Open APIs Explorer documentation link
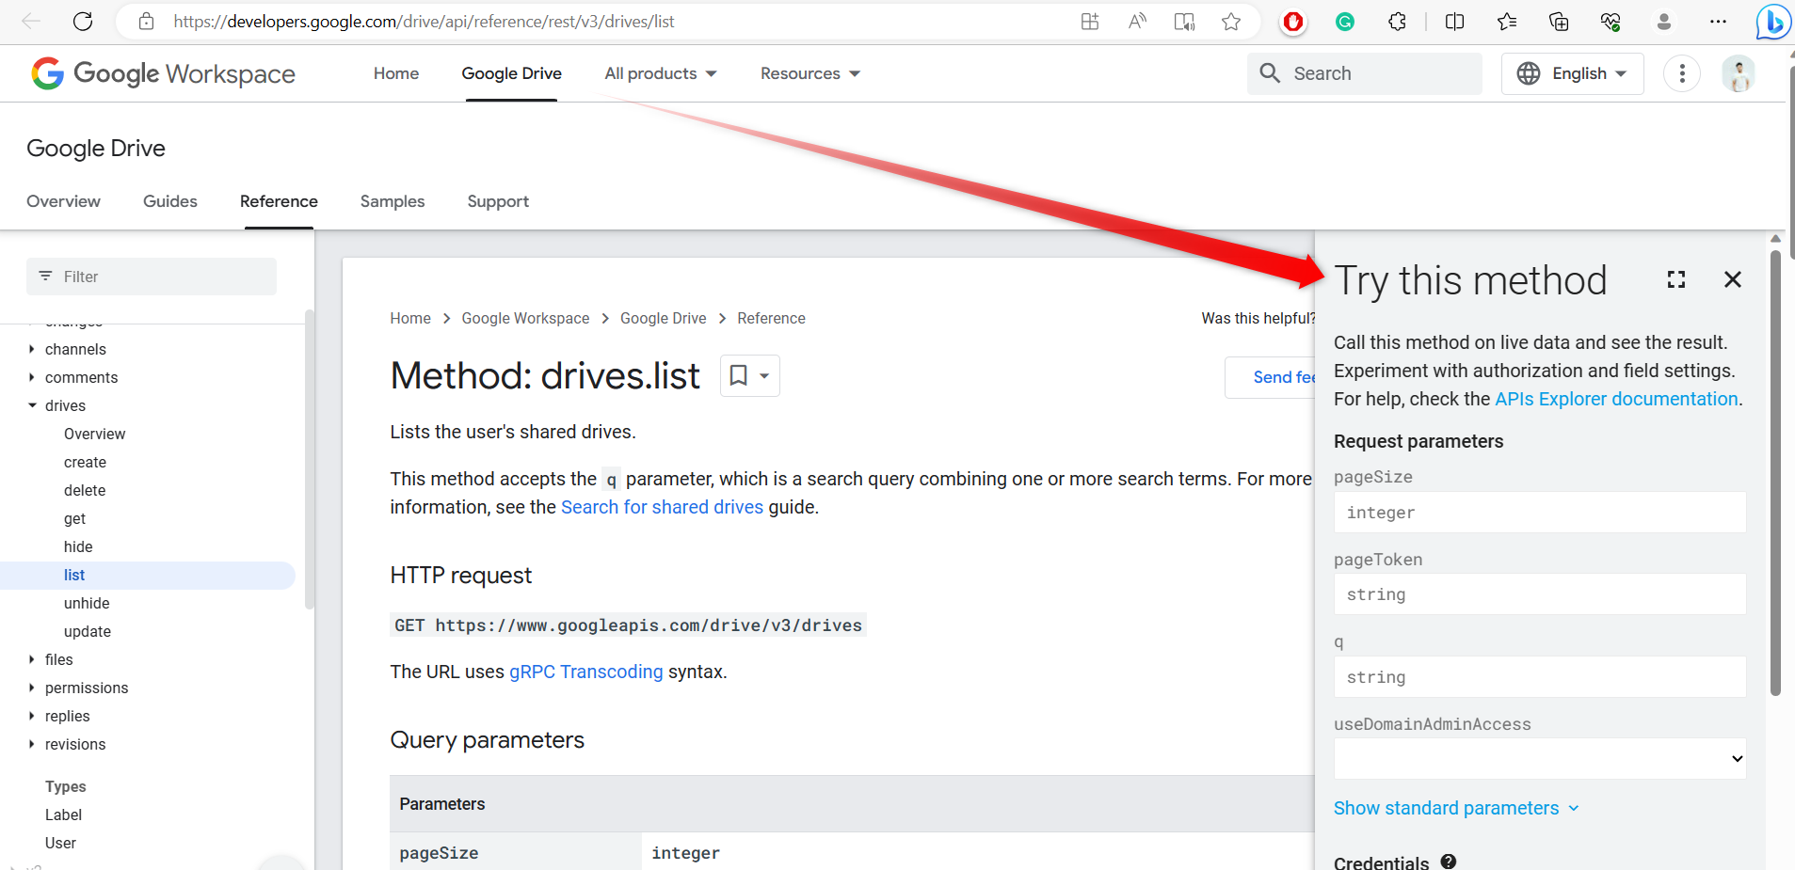Image resolution: width=1795 pixels, height=870 pixels. tap(1616, 399)
